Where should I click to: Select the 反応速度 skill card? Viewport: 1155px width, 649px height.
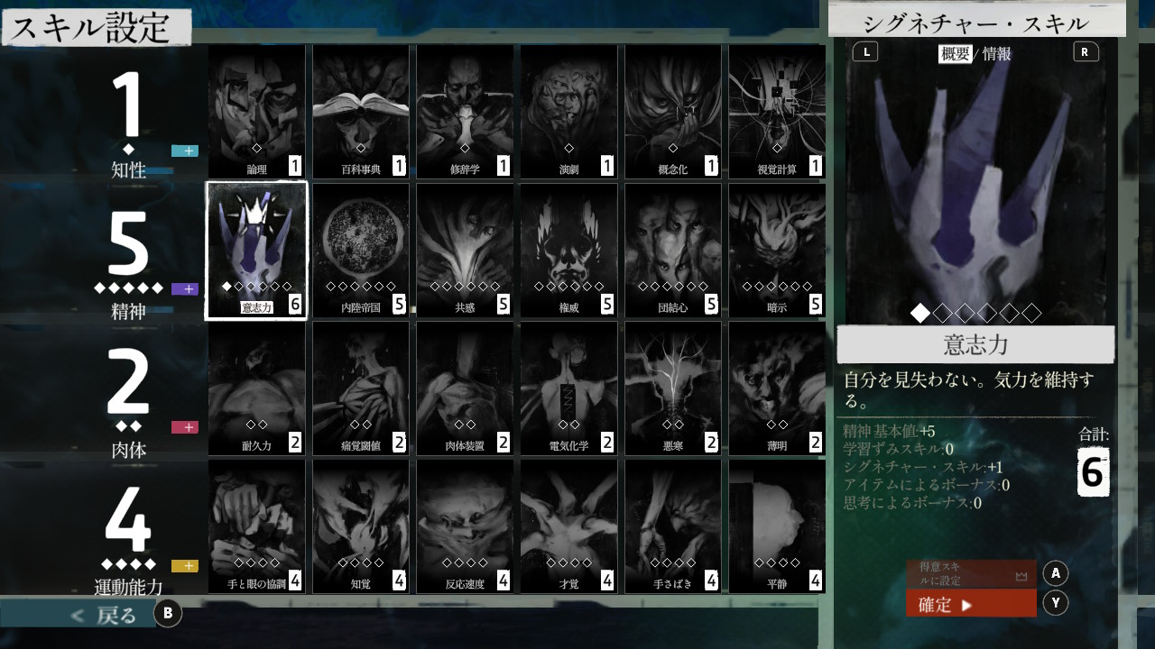tap(465, 526)
